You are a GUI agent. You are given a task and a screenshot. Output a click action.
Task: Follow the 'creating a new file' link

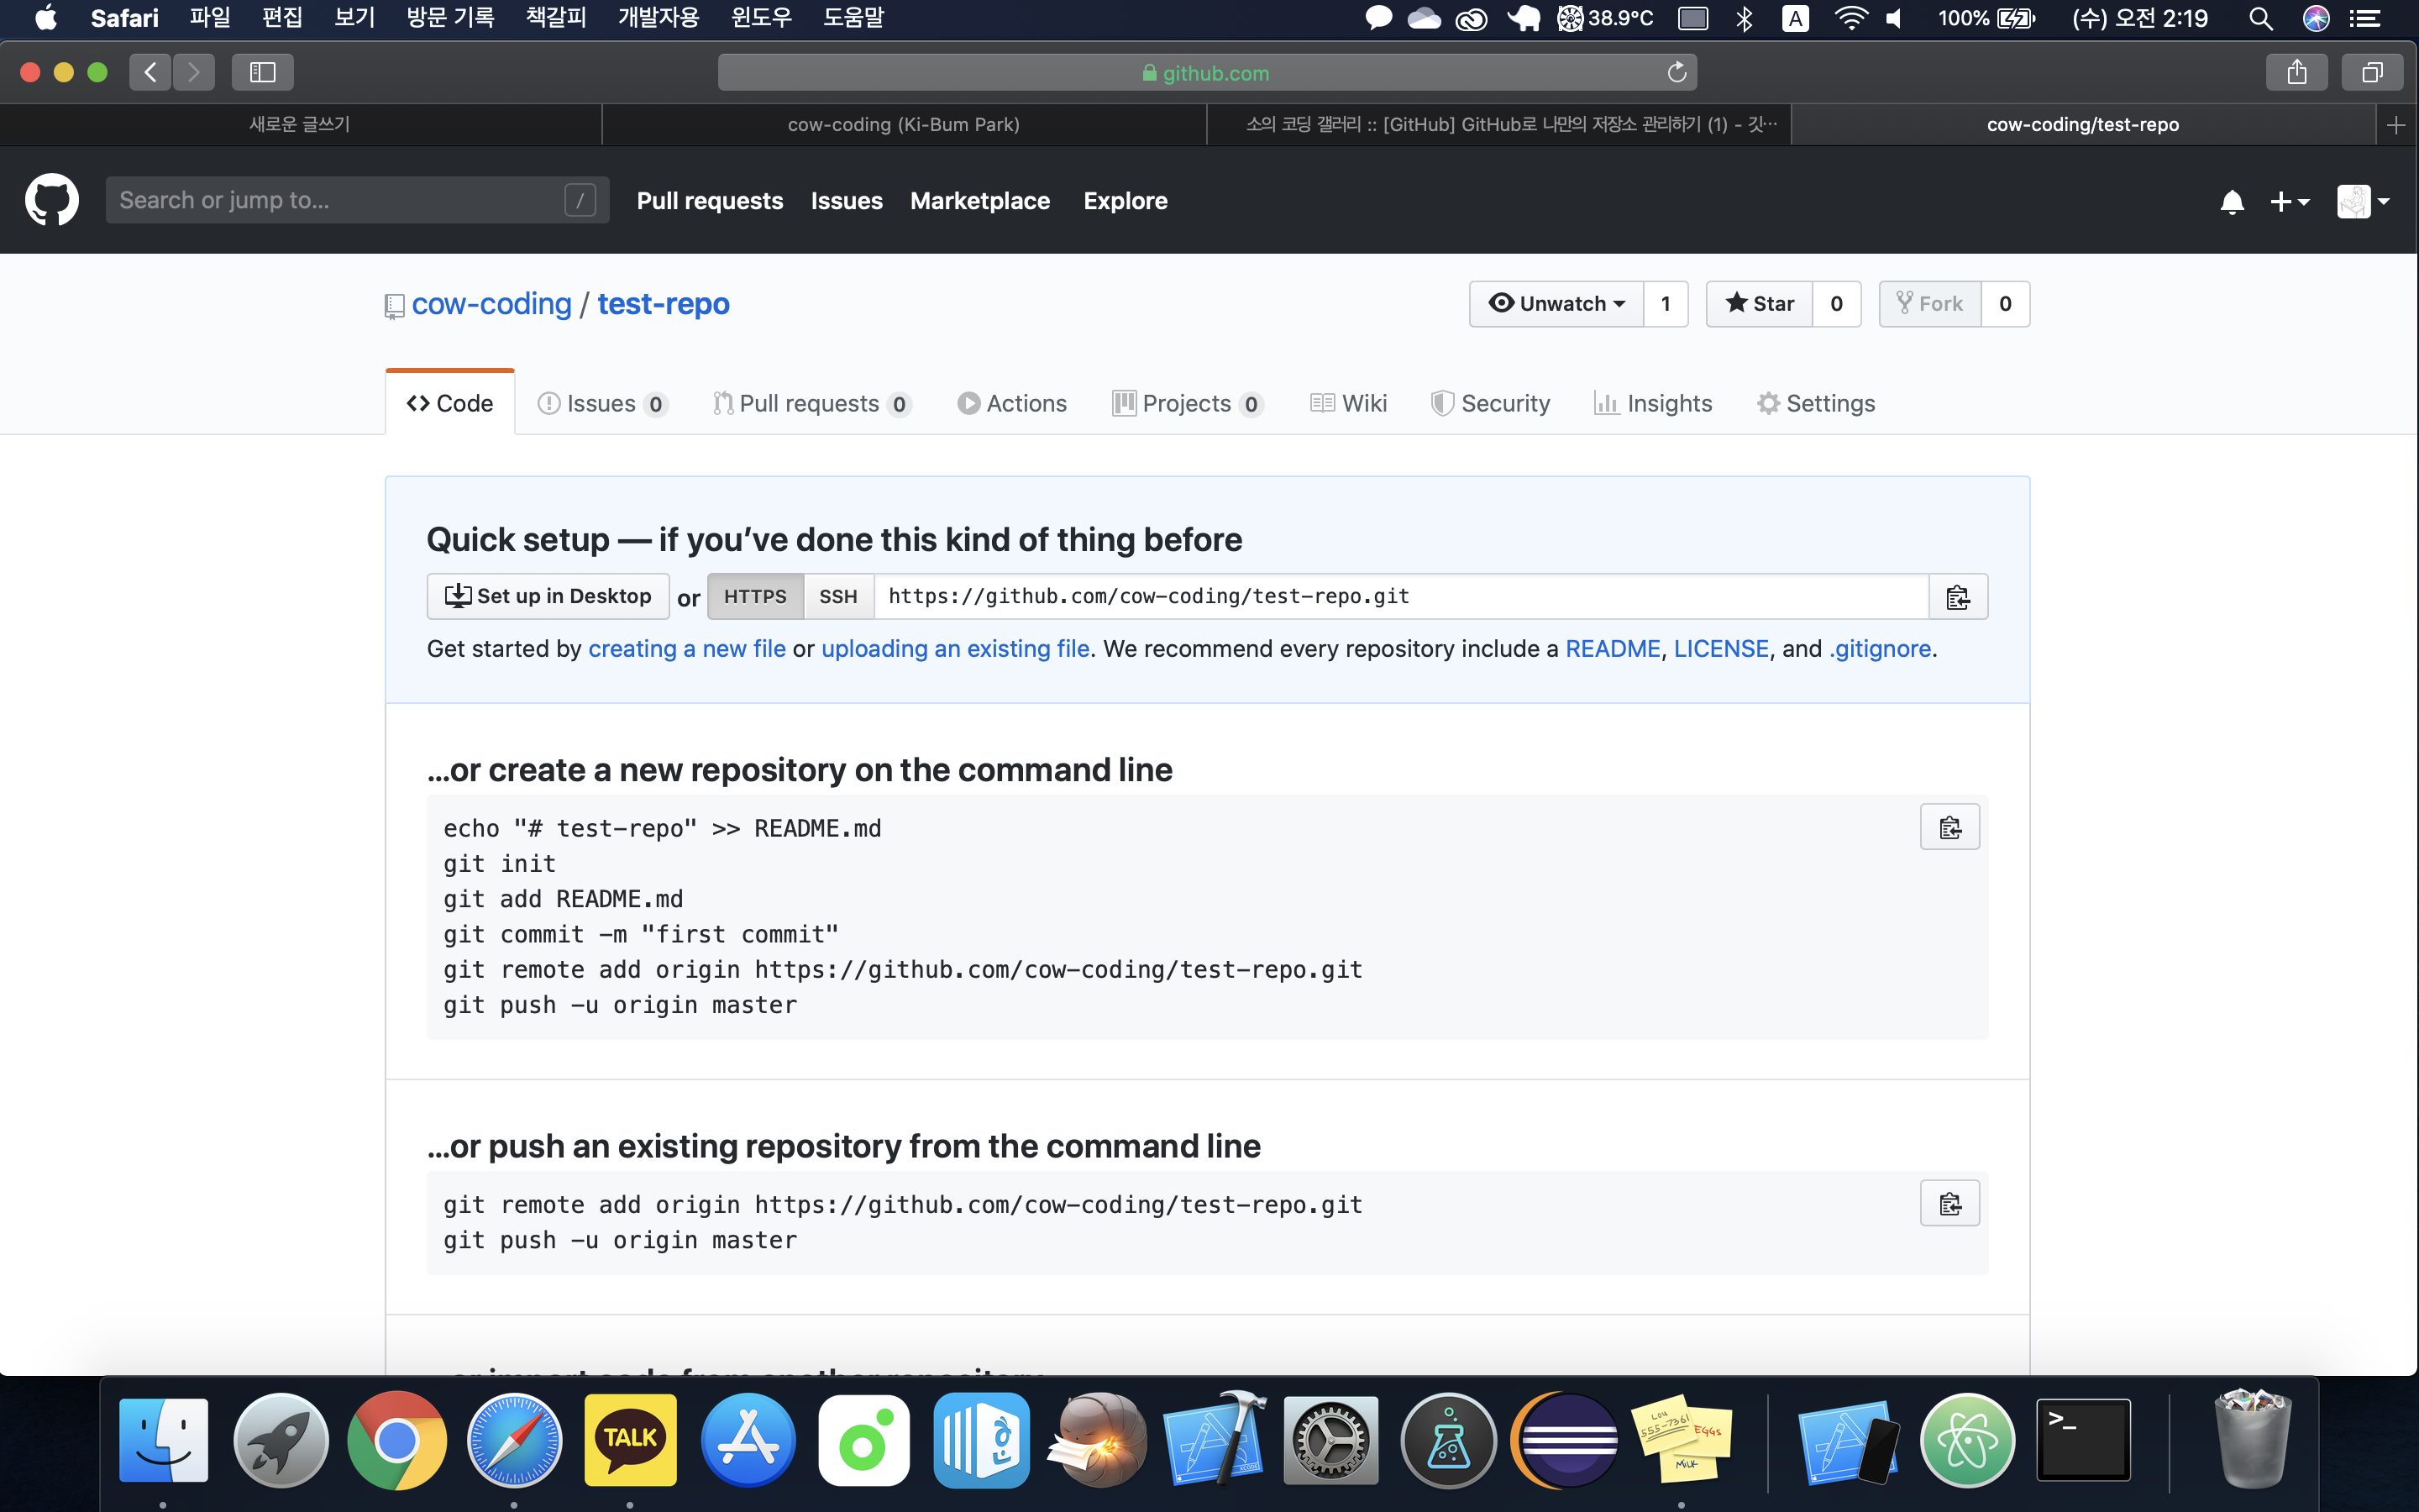click(687, 649)
